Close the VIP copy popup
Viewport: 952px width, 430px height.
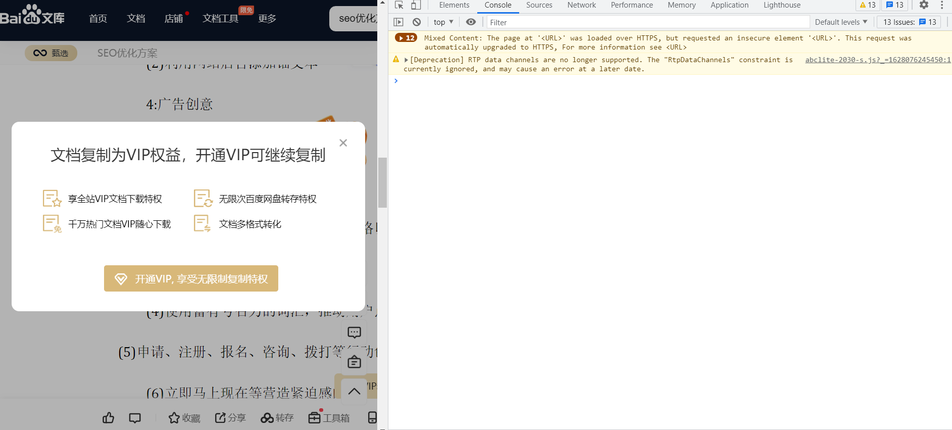click(x=343, y=143)
